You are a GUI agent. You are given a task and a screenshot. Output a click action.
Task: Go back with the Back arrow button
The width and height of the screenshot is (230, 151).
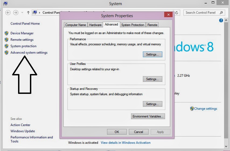point(8,13)
